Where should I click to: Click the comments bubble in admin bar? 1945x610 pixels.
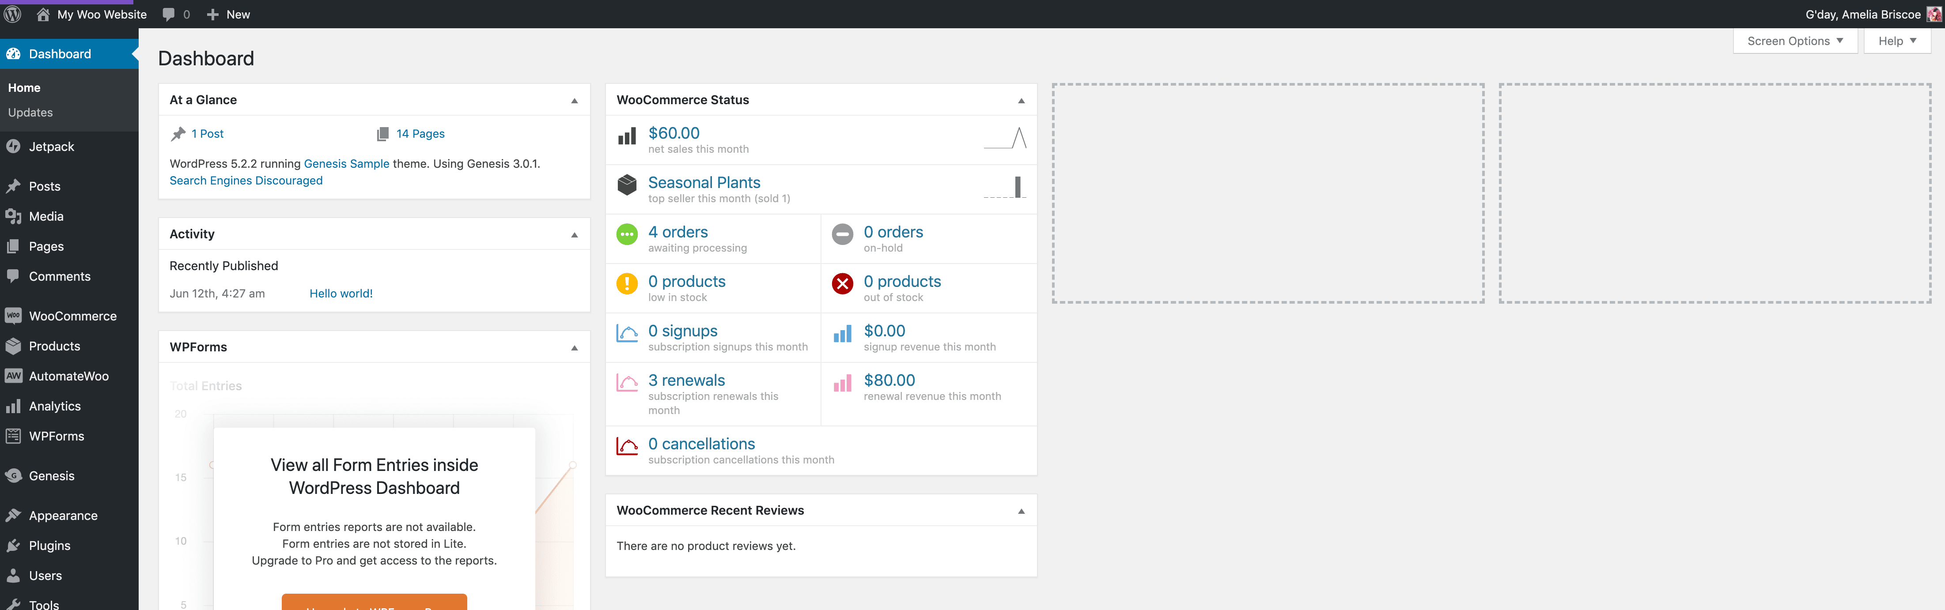[168, 14]
